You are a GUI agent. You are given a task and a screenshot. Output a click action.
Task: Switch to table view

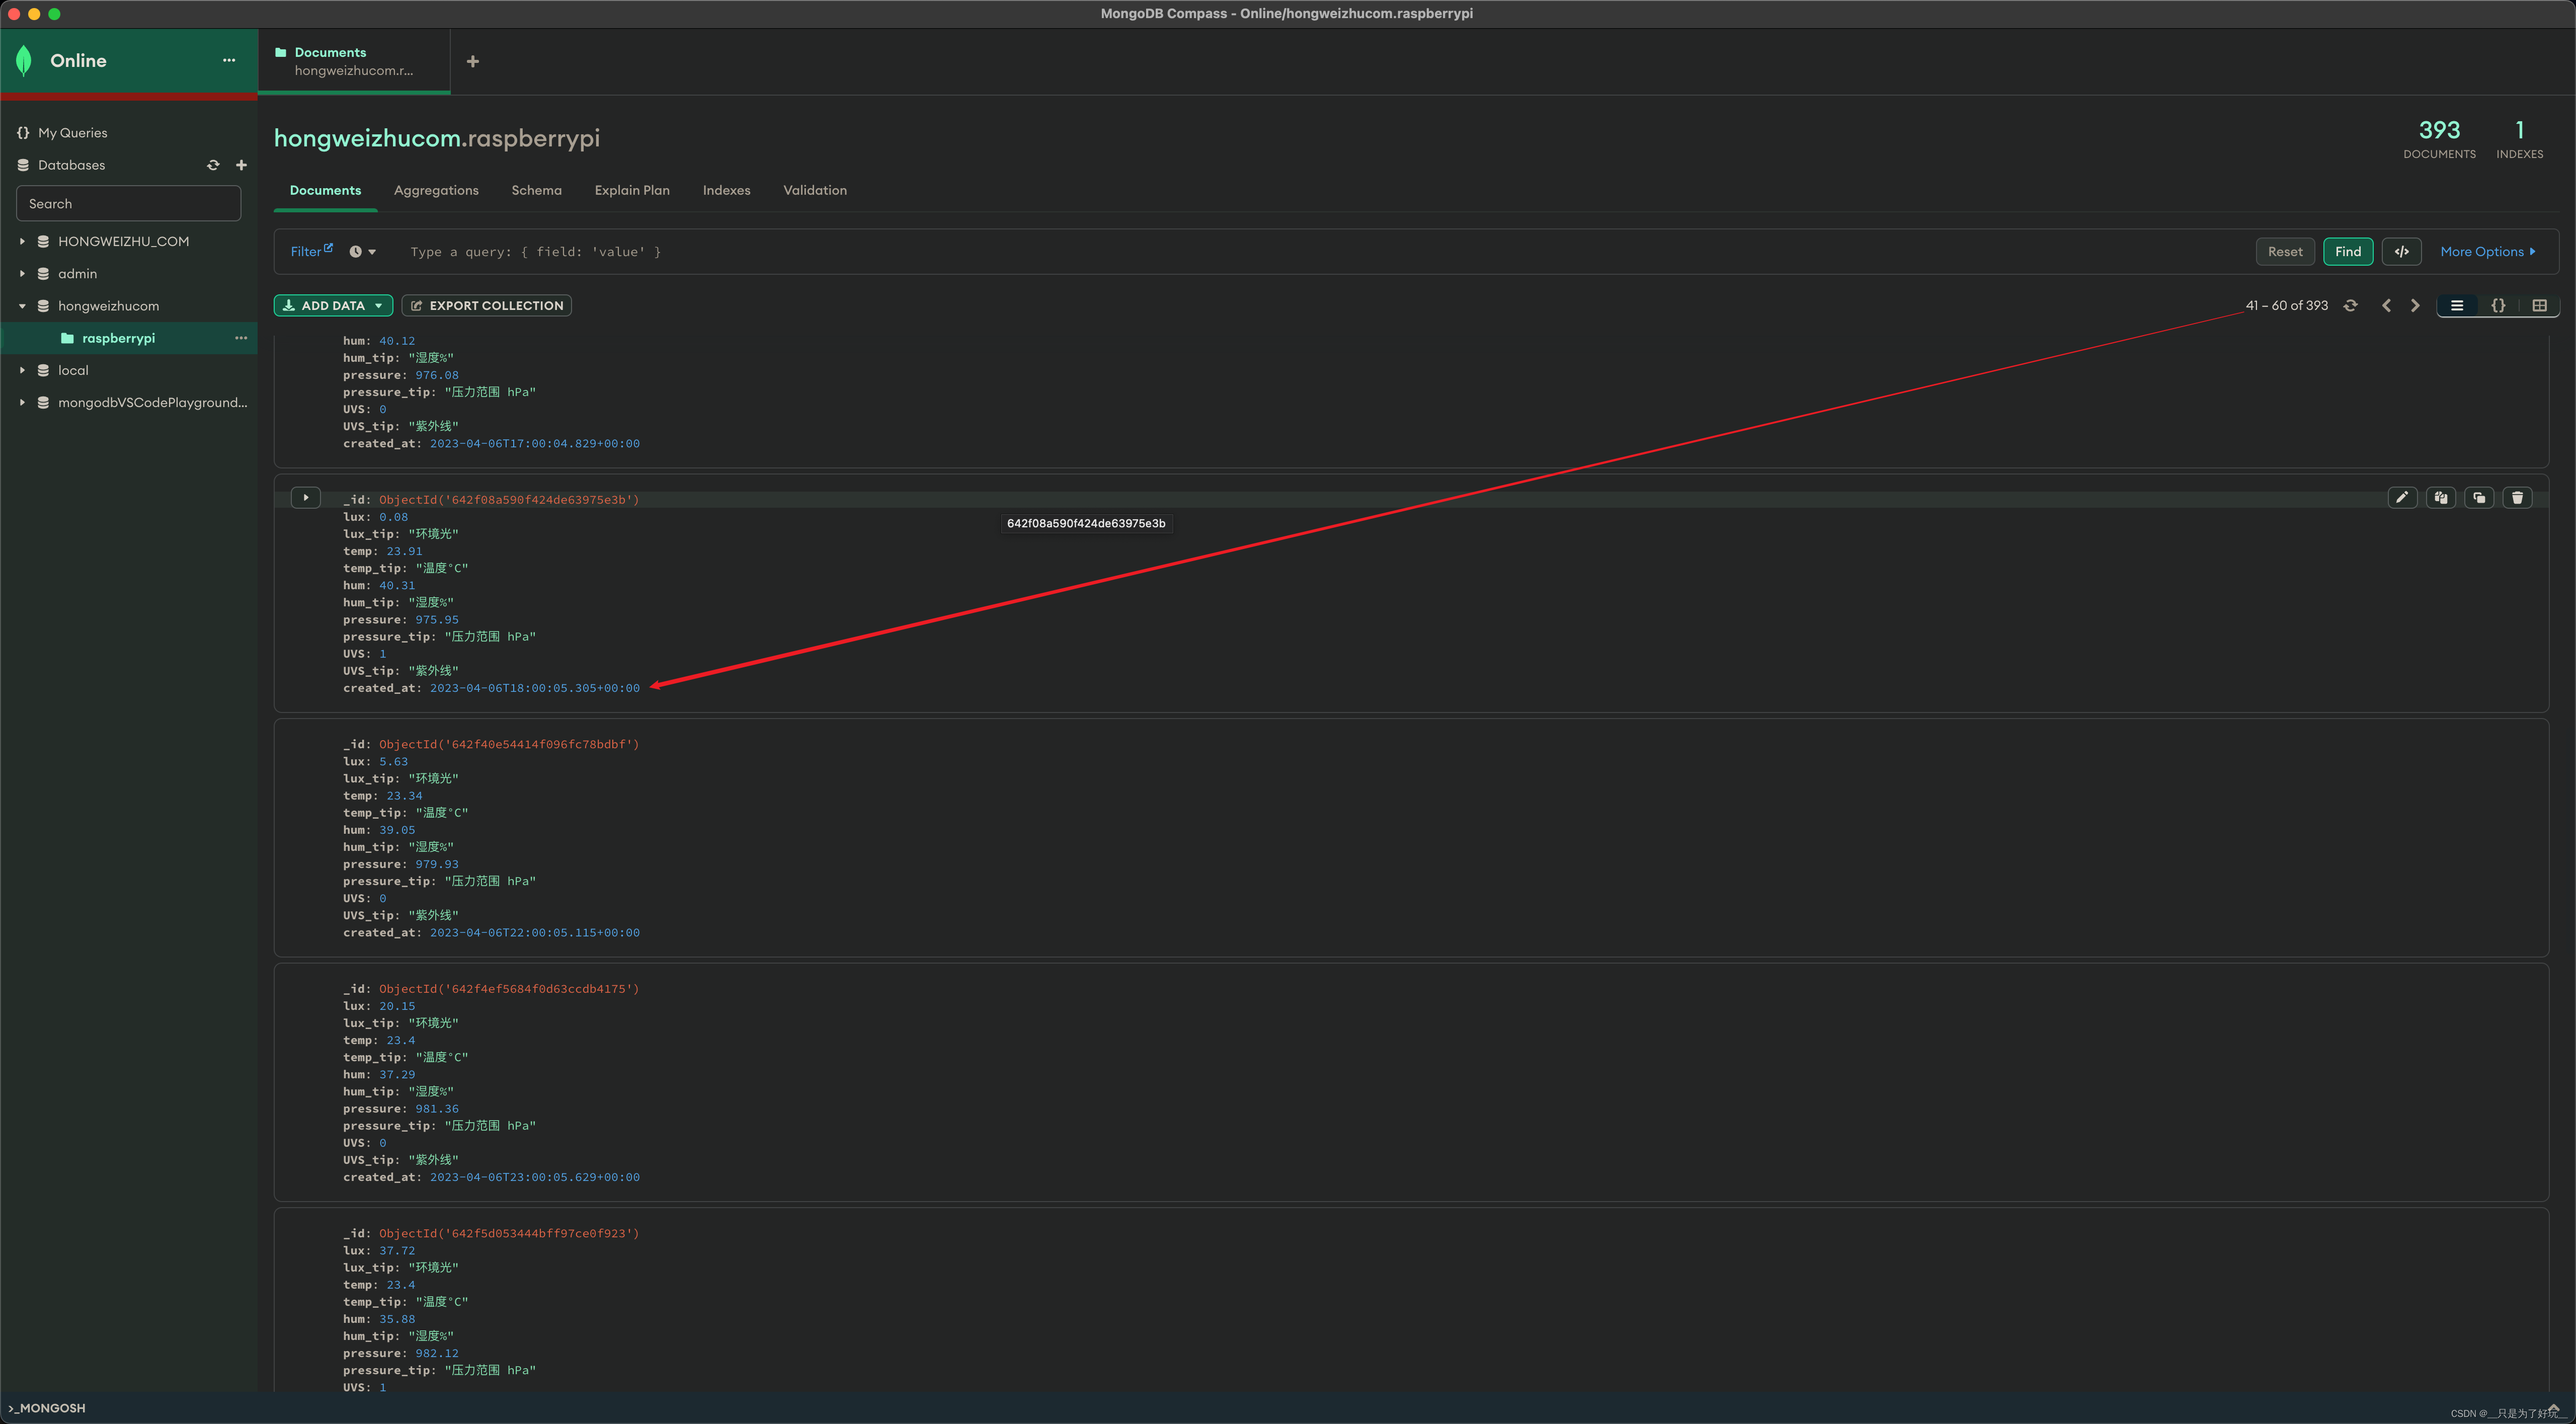click(2539, 306)
